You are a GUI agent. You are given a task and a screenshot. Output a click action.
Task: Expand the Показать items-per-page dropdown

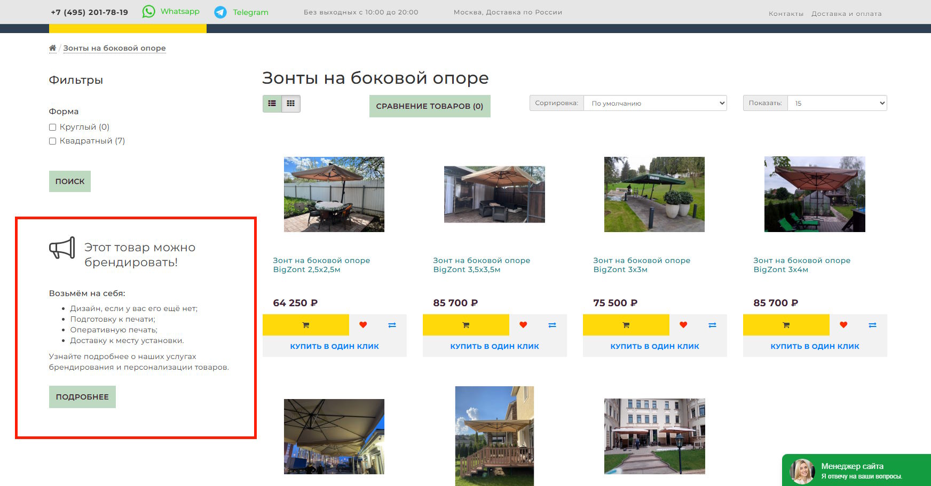click(x=837, y=103)
